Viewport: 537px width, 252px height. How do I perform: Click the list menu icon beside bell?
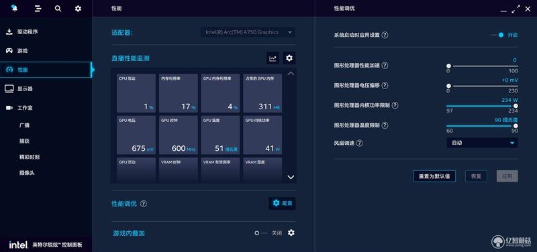tap(38, 9)
